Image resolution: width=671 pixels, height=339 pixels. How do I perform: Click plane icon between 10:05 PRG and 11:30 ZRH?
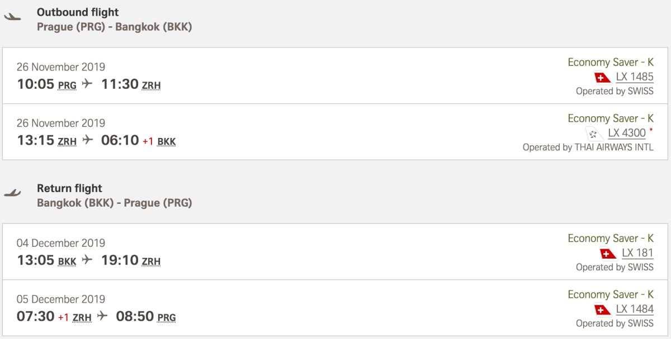click(87, 84)
